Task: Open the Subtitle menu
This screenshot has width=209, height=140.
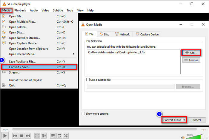Action: tap(58, 10)
